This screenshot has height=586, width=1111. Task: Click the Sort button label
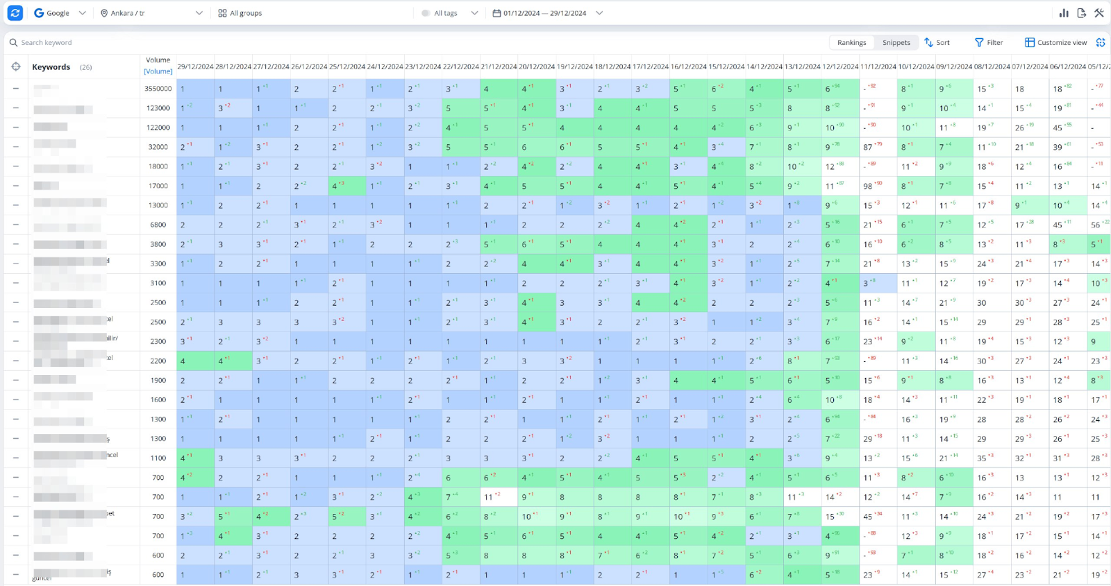coord(943,42)
